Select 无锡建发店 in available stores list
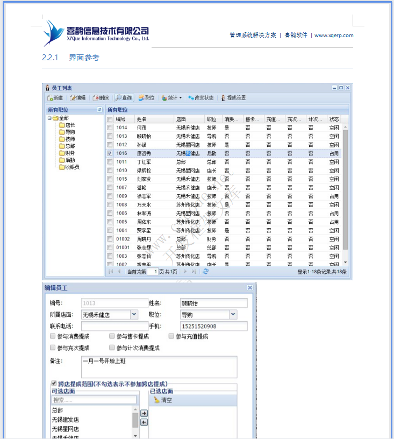Viewport: 394px width, 439px height. pos(65,420)
